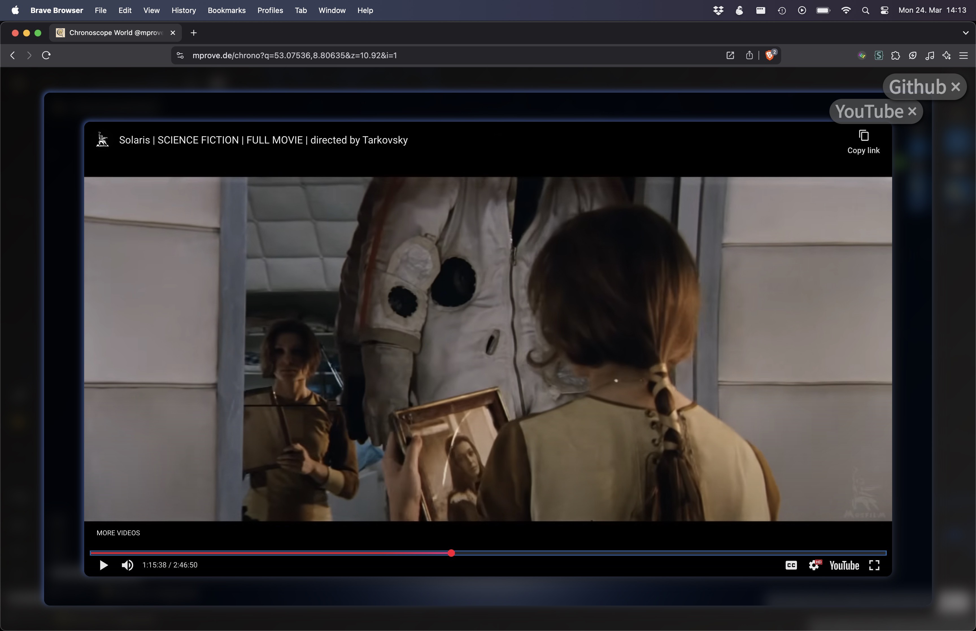Go forward in browser history
This screenshot has height=631, width=976.
[x=29, y=55]
